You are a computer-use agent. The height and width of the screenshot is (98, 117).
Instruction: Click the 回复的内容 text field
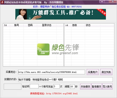click(x=66, y=80)
